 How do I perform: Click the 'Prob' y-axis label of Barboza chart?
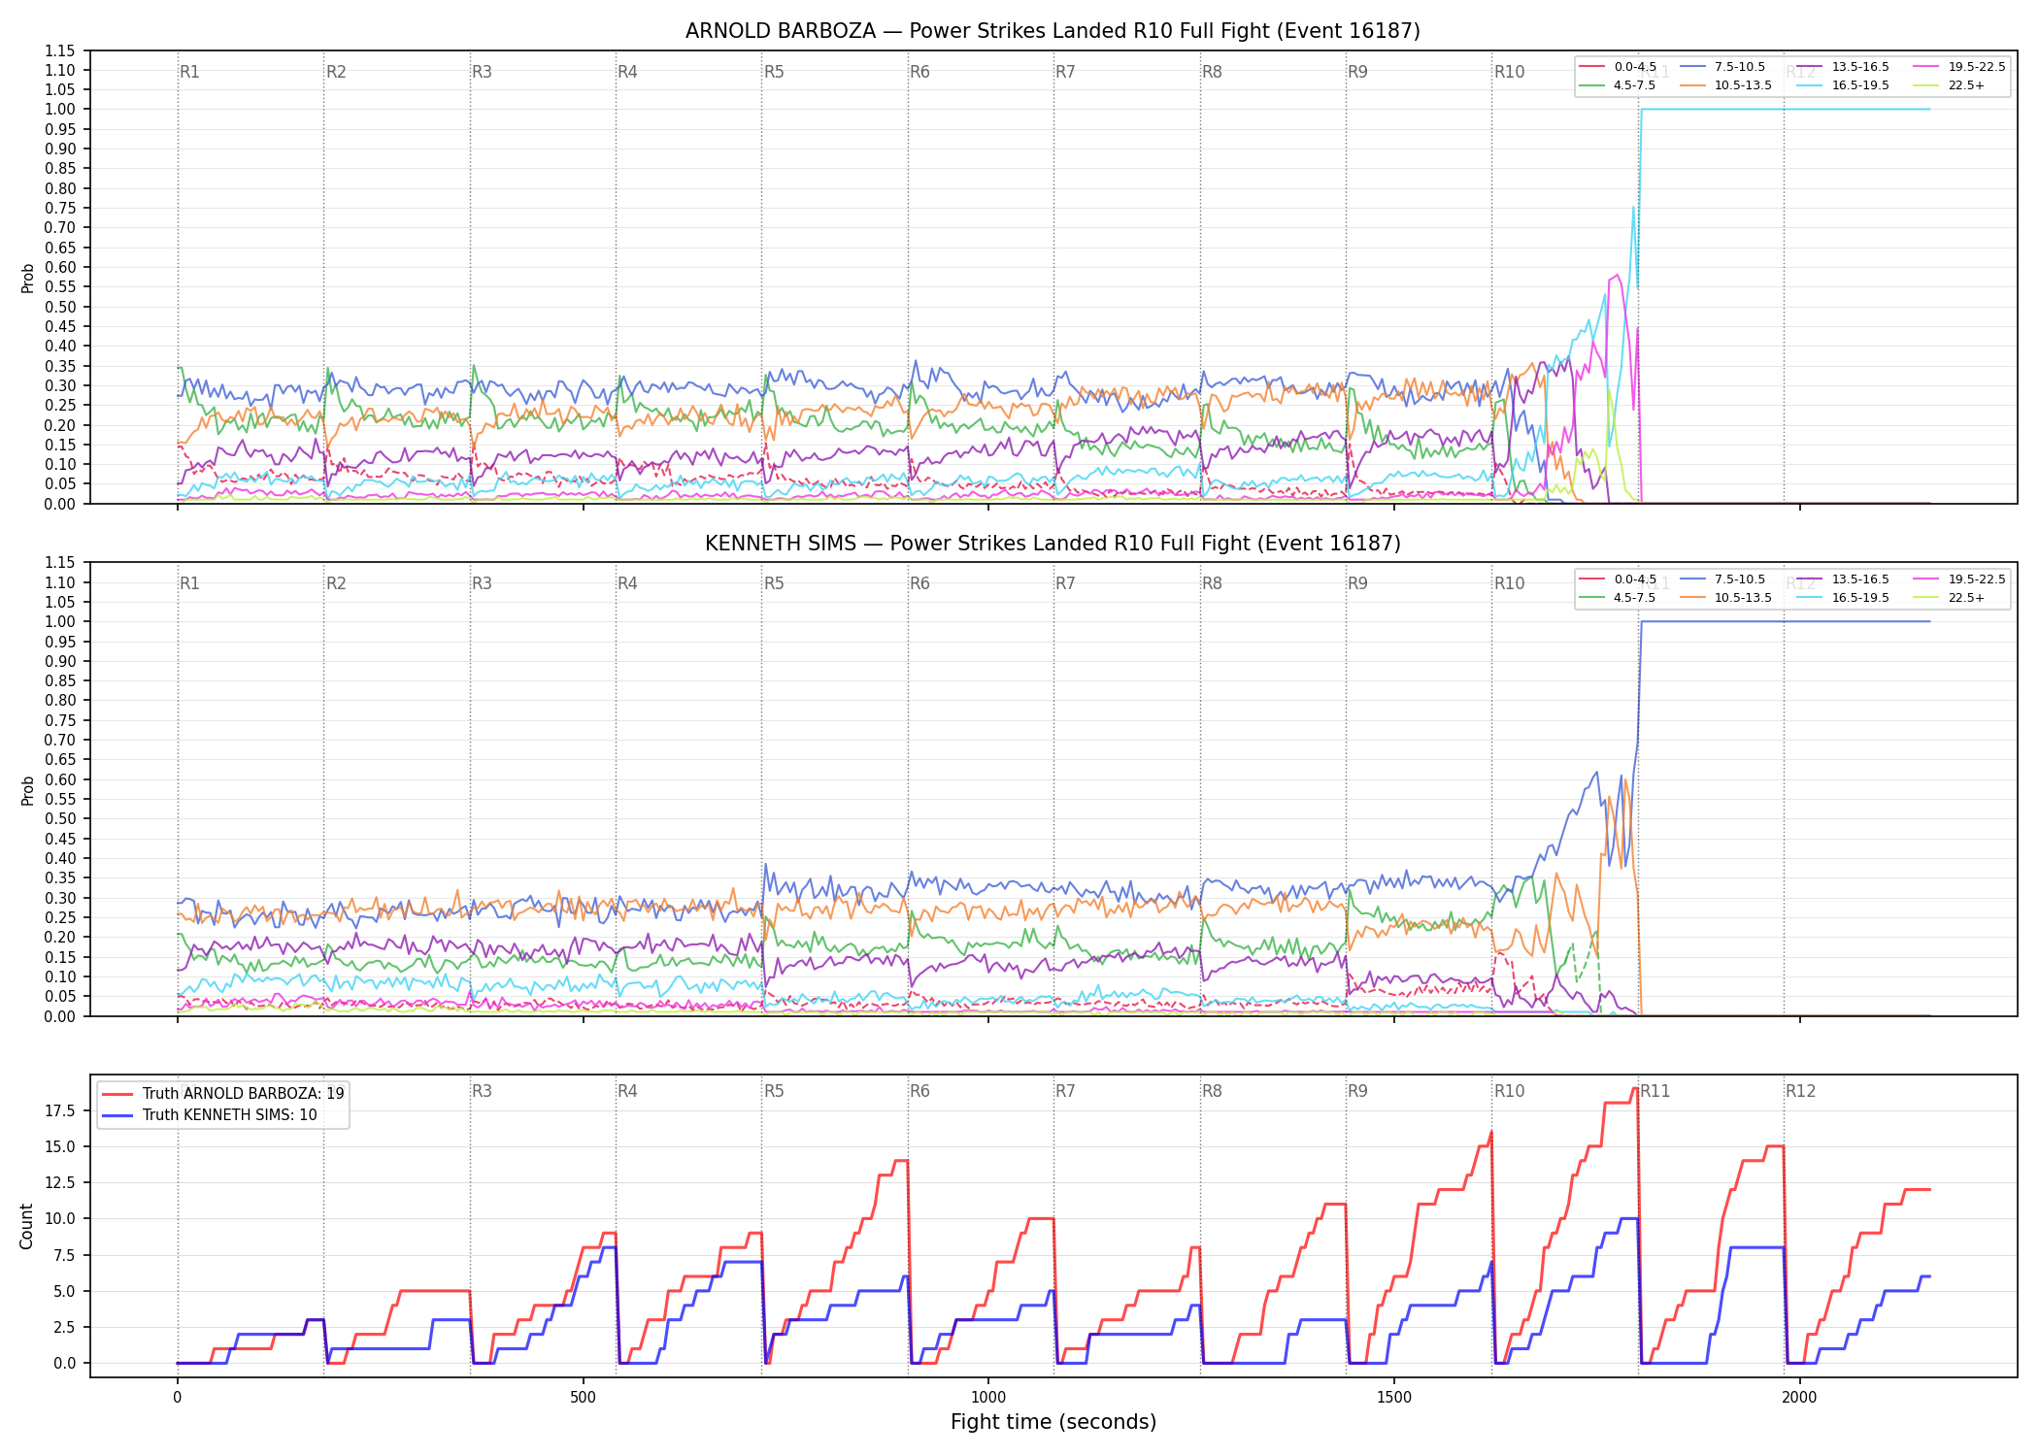(28, 278)
